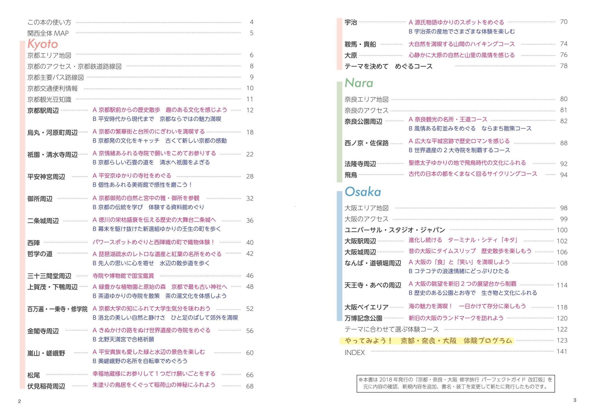
Task: Select area heading 宇治
Action: (351, 22)
